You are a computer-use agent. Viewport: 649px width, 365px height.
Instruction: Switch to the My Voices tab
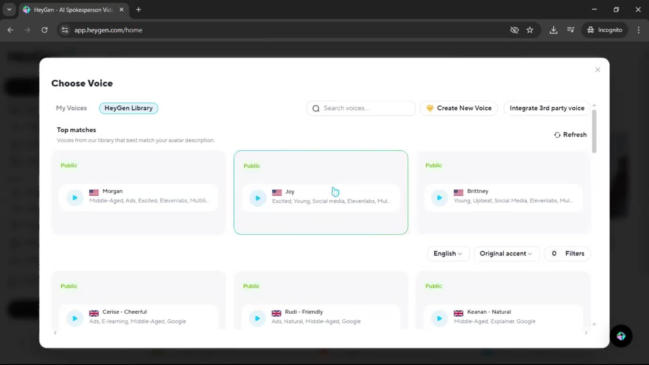pyautogui.click(x=71, y=108)
